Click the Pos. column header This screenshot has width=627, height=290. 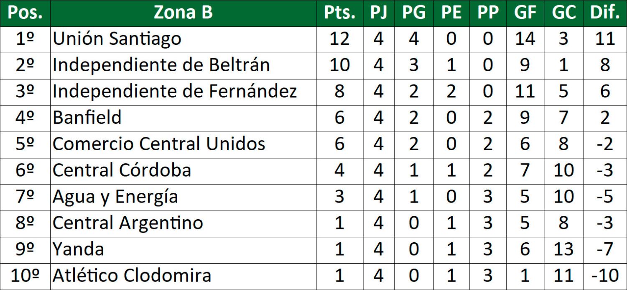pos(25,13)
